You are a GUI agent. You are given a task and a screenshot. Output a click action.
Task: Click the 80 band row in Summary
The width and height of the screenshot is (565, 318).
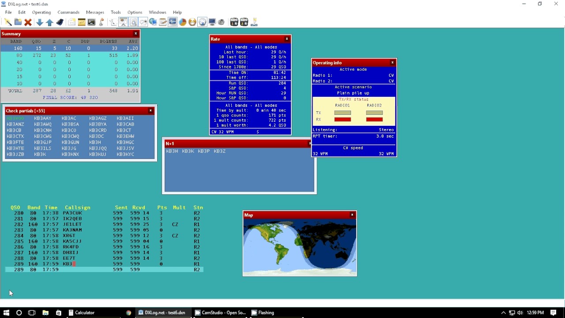coord(70,55)
